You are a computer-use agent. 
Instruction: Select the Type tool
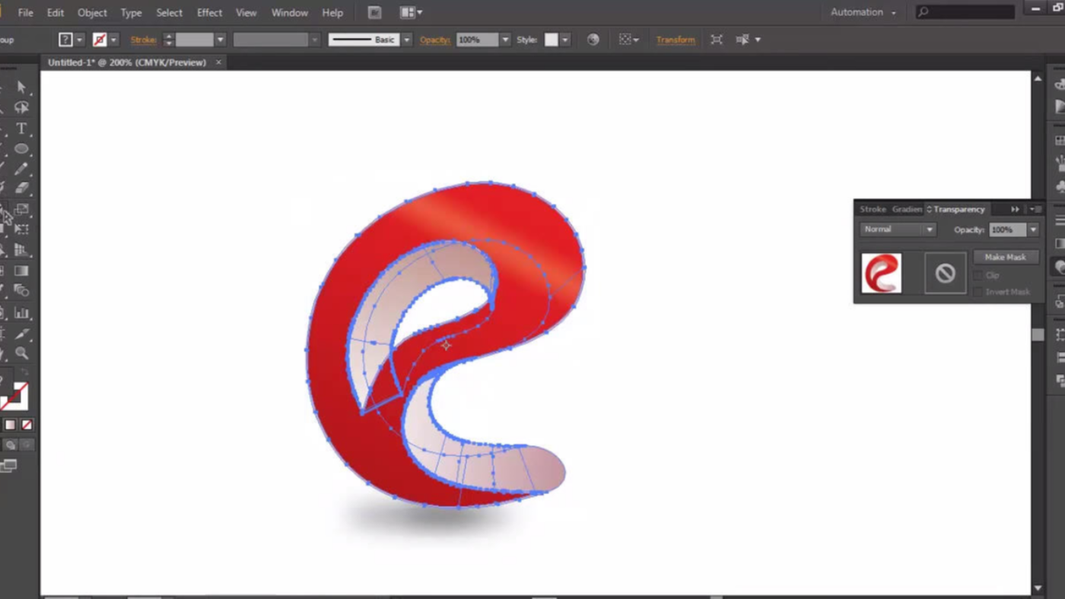pyautogui.click(x=21, y=128)
